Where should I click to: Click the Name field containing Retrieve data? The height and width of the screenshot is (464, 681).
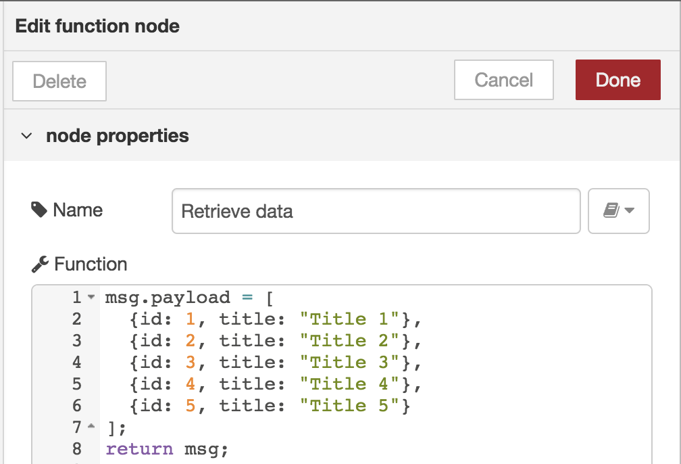(x=376, y=211)
